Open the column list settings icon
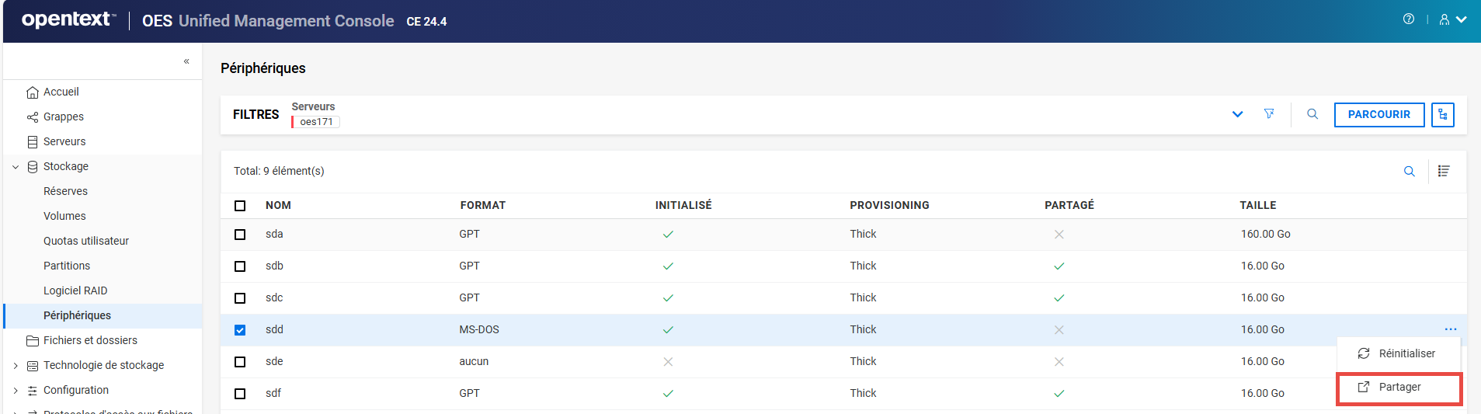This screenshot has height=414, width=1481. click(1444, 172)
